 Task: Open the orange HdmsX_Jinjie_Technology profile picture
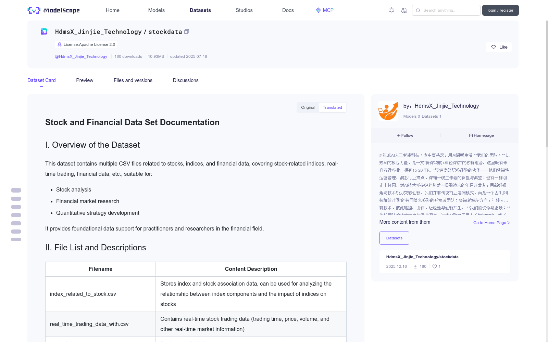(x=388, y=111)
